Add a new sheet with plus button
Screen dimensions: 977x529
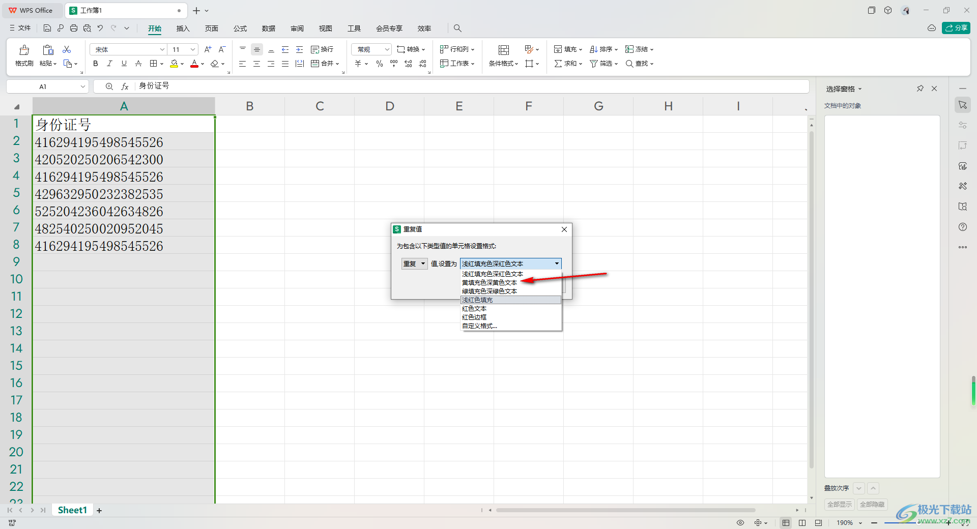[x=99, y=511]
